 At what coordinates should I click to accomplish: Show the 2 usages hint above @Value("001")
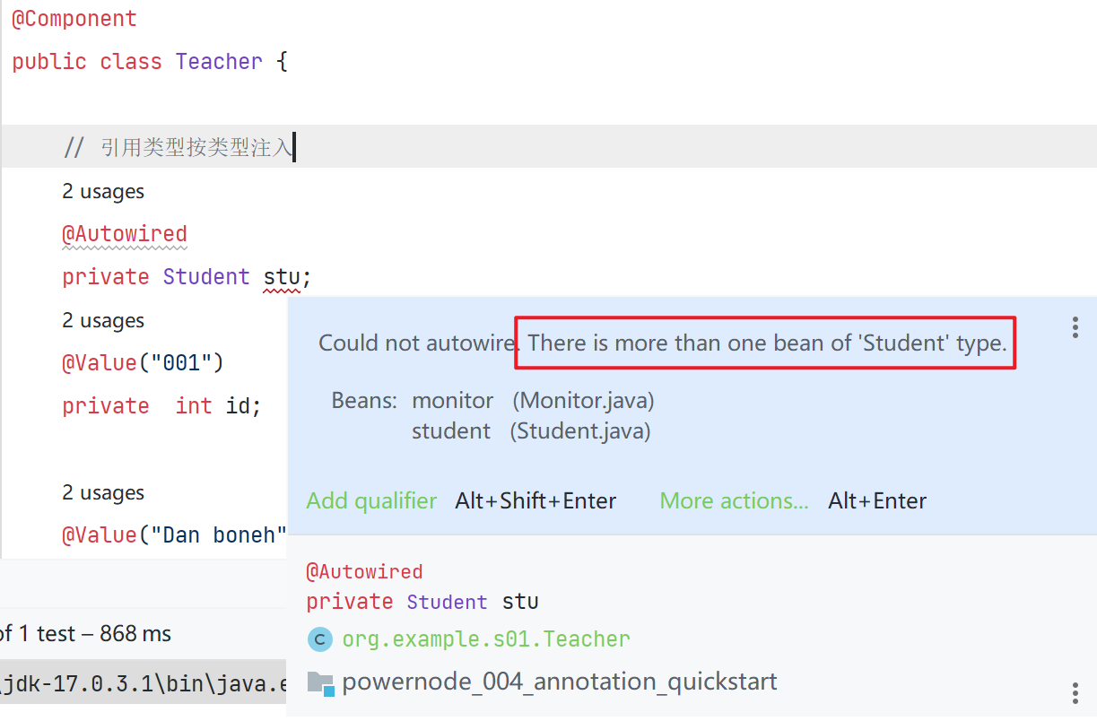pos(103,321)
